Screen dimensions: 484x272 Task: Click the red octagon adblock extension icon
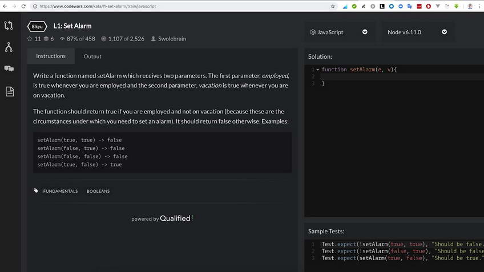429,6
